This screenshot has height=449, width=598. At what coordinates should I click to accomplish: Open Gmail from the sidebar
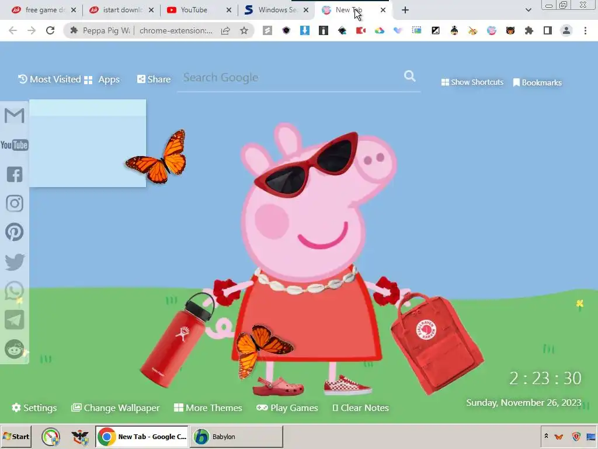pos(14,115)
